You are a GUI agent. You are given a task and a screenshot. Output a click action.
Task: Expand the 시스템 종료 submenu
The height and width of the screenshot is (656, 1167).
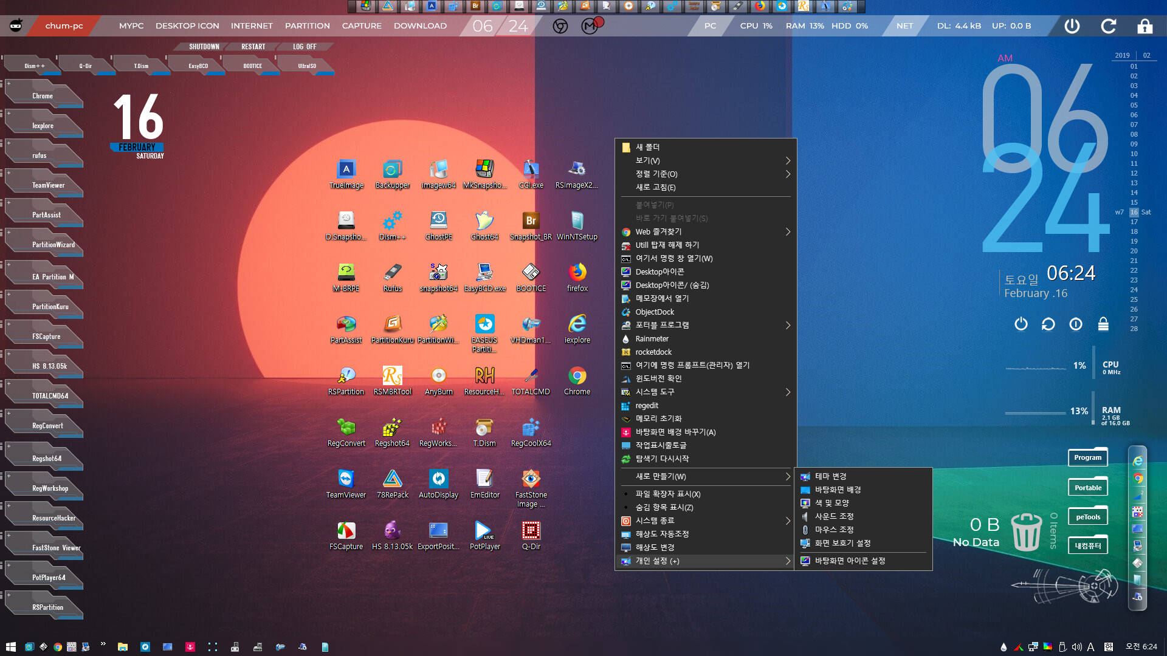click(705, 521)
